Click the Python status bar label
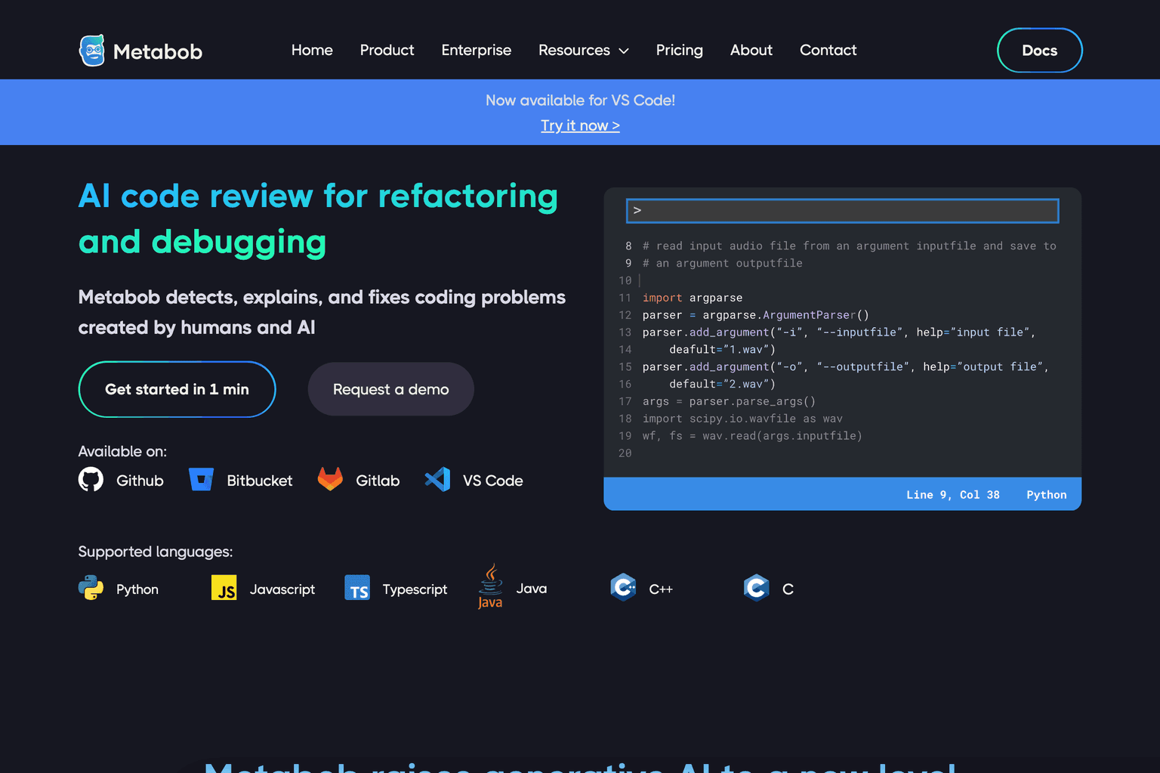 pyautogui.click(x=1046, y=495)
